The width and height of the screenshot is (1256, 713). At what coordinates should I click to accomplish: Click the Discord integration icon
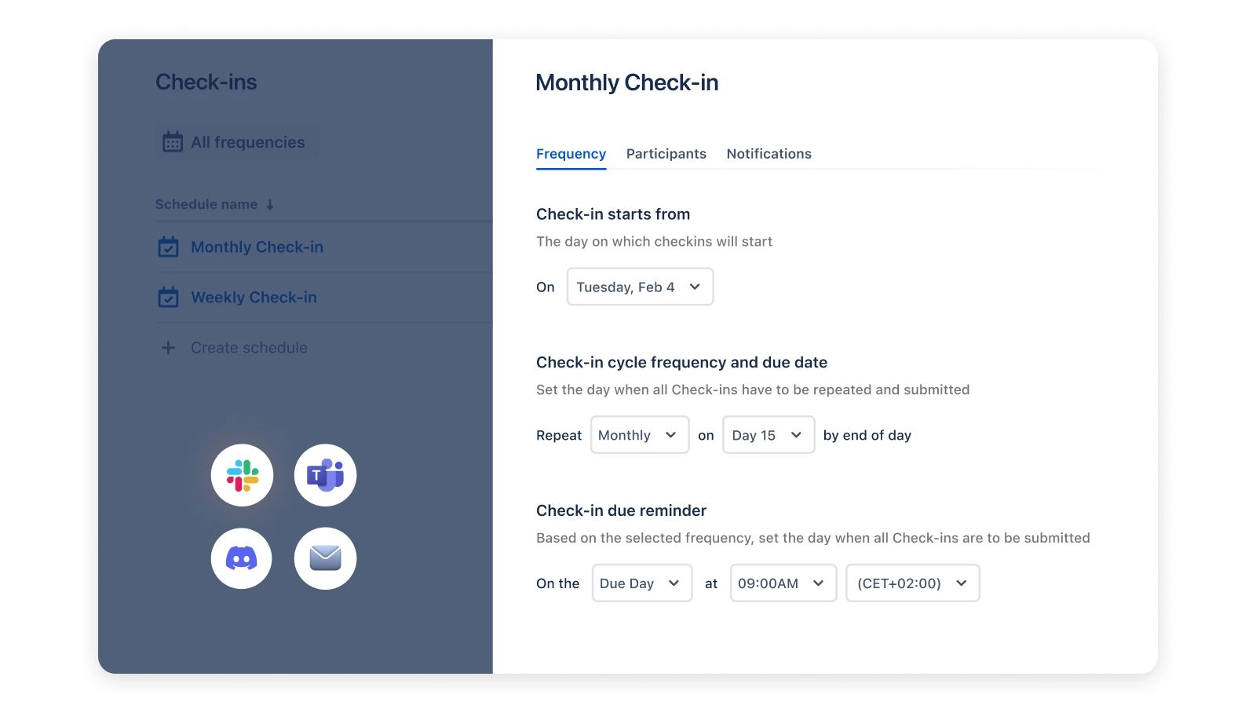click(242, 558)
